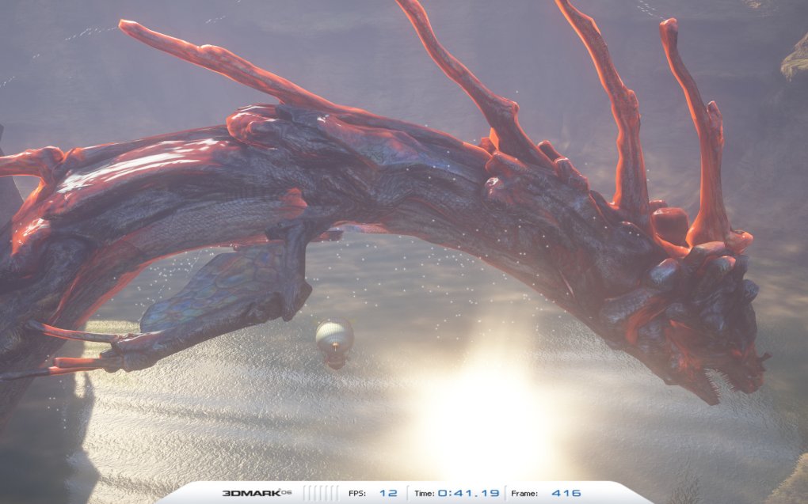Click the "FPS:" label
This screenshot has height=504, width=808.
coord(357,493)
